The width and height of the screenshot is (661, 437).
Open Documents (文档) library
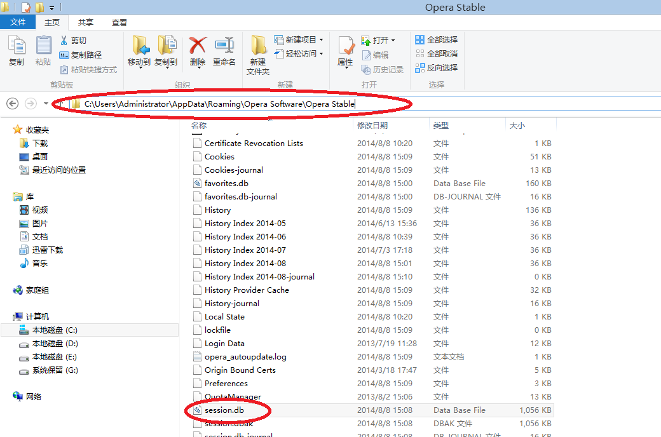coord(34,236)
